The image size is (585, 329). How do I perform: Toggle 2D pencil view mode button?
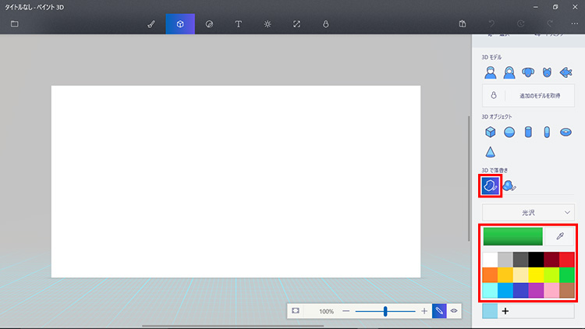(x=439, y=310)
